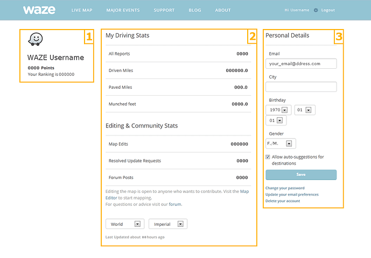Click the Logout link
This screenshot has height=258, width=371.
(328, 10)
